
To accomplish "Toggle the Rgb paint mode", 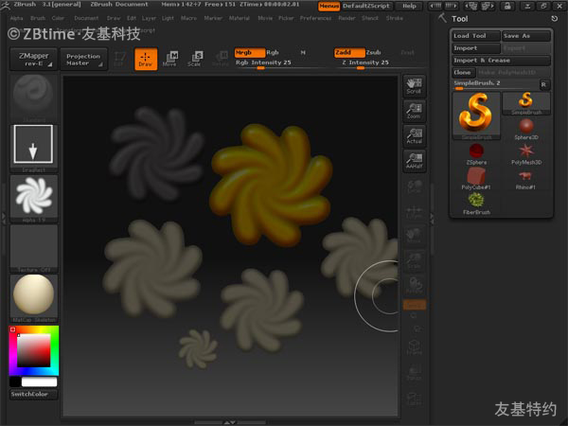I will tap(273, 53).
